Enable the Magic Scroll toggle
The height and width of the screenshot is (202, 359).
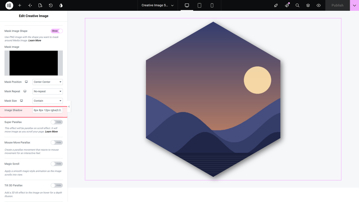[x=57, y=164]
